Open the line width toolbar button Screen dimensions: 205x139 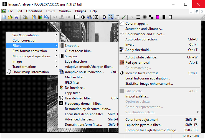point(138,17)
